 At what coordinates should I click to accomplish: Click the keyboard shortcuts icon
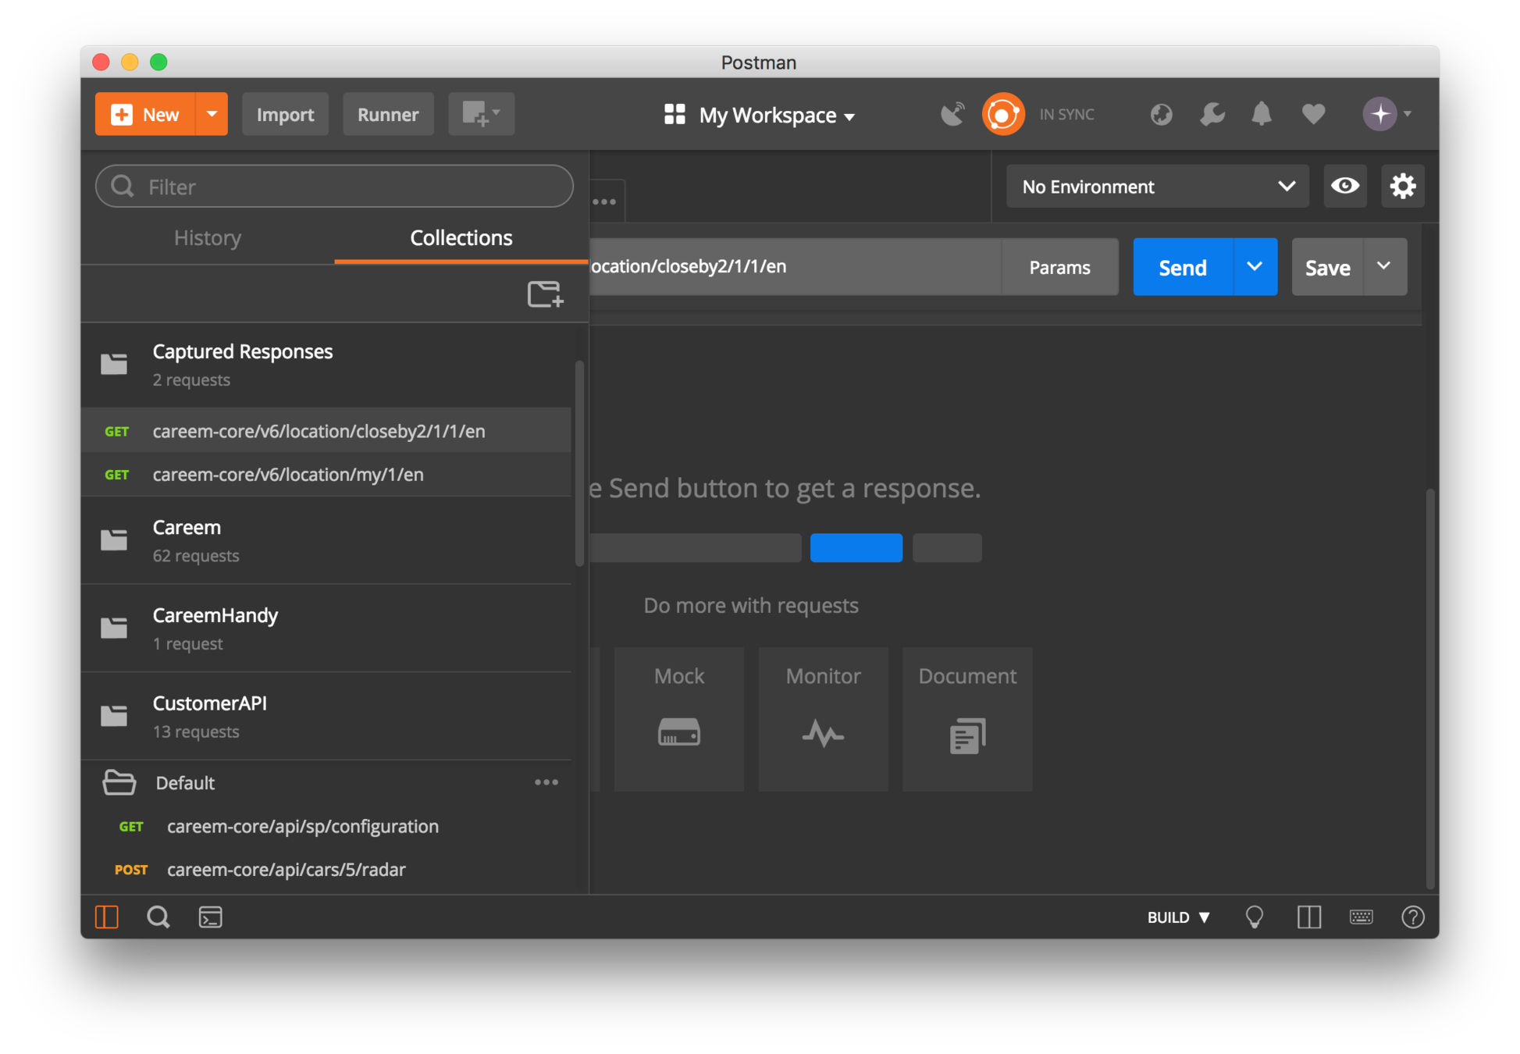(x=1361, y=917)
